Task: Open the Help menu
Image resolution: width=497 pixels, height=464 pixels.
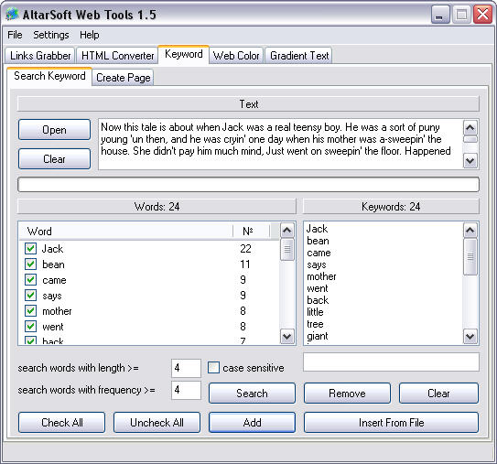Action: tap(90, 35)
